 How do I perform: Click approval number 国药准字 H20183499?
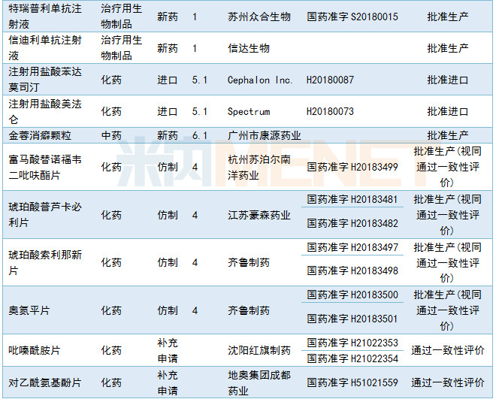tap(352, 167)
